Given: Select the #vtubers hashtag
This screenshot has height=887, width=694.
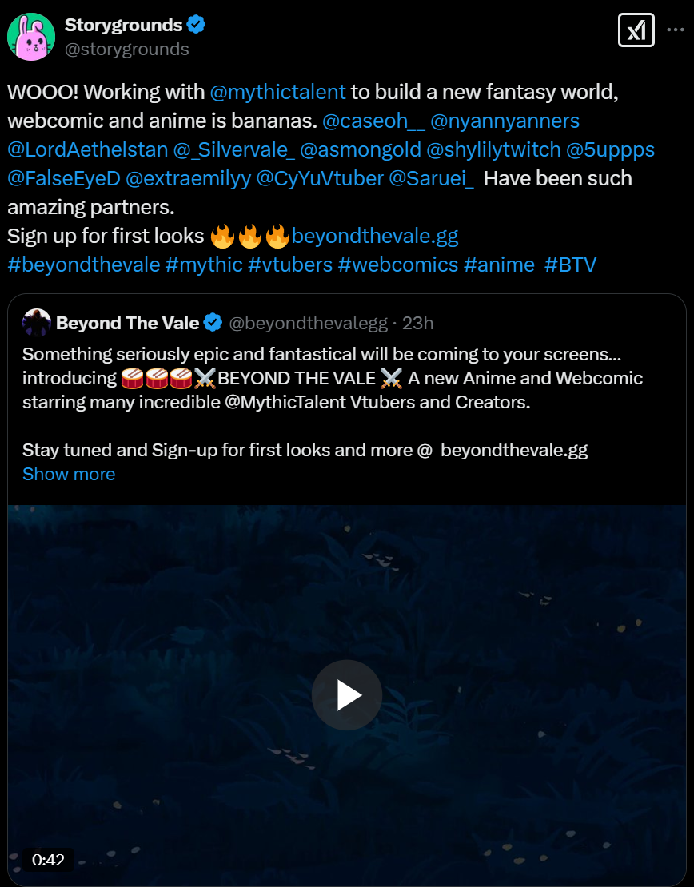Looking at the screenshot, I should click(289, 265).
